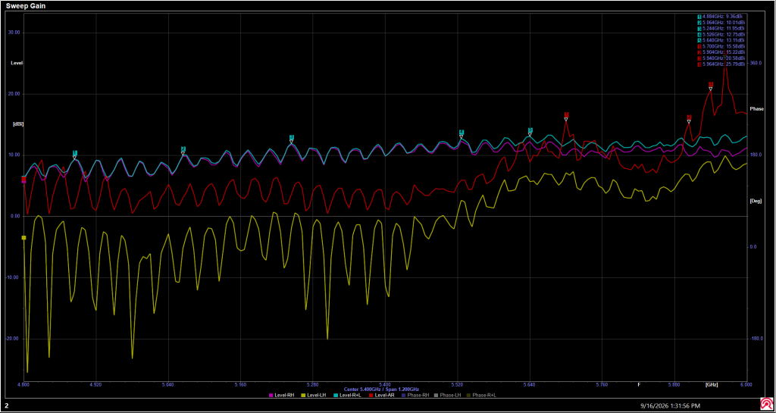Toggle the Level-AR legend entry

click(x=382, y=396)
